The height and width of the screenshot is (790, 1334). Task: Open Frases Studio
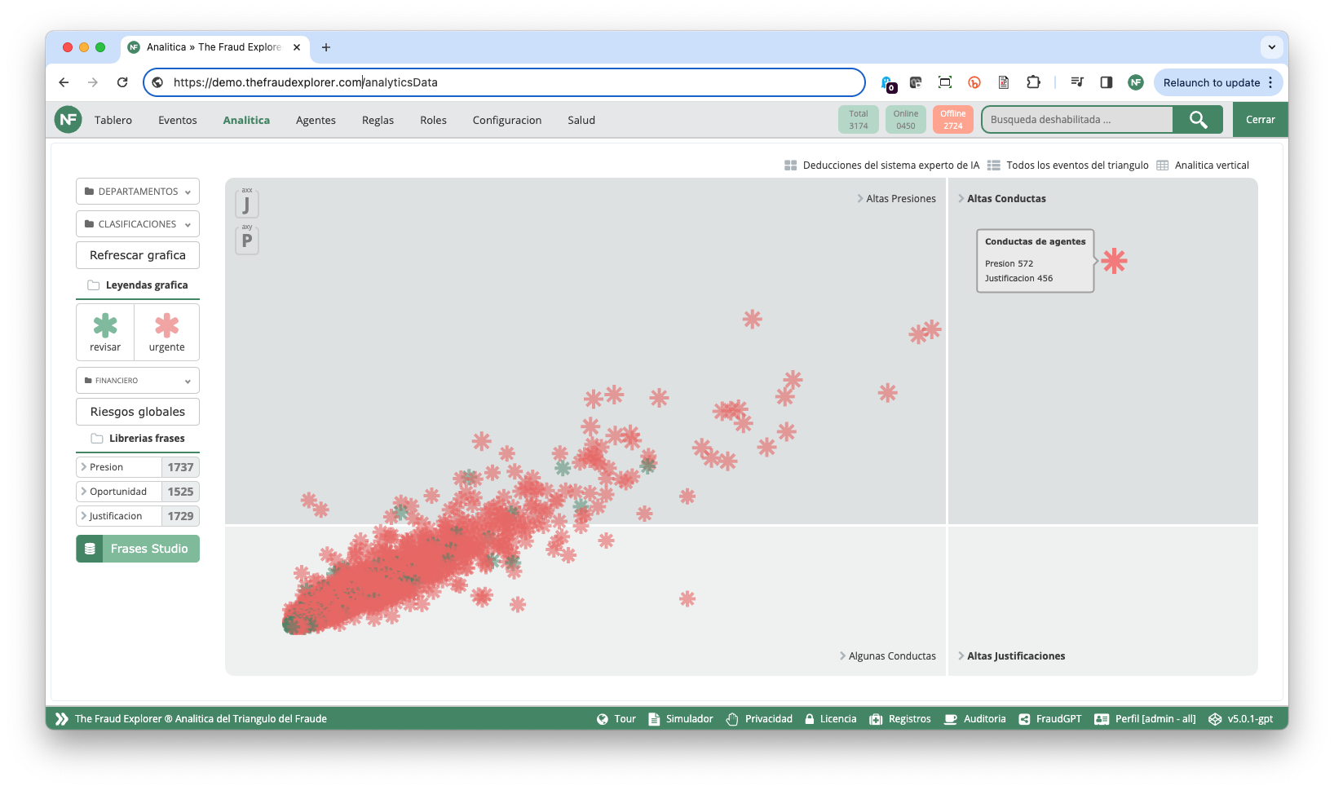click(138, 549)
